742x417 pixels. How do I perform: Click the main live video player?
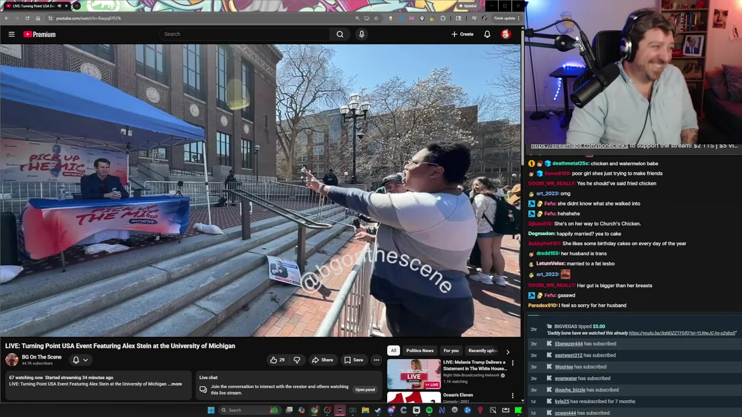click(260, 191)
